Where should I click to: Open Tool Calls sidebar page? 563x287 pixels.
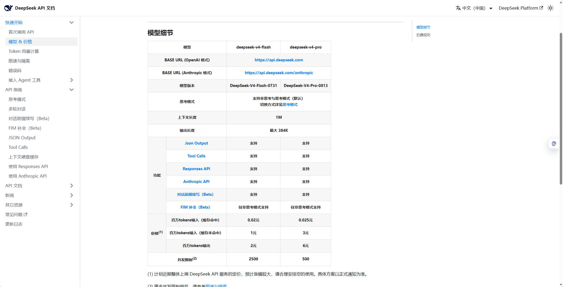(x=41, y=147)
